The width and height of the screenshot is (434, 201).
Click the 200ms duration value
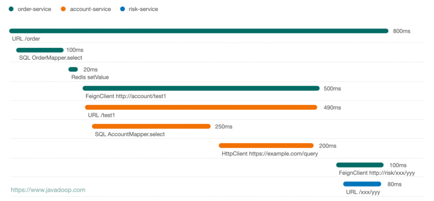tap(328, 146)
